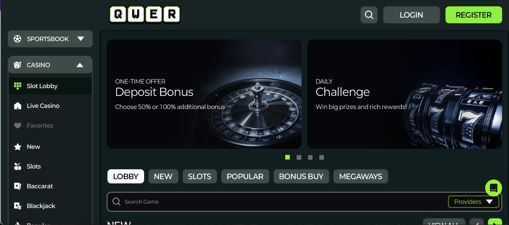
Task: Select the Slot Lobby grid icon
Action: coord(17,86)
